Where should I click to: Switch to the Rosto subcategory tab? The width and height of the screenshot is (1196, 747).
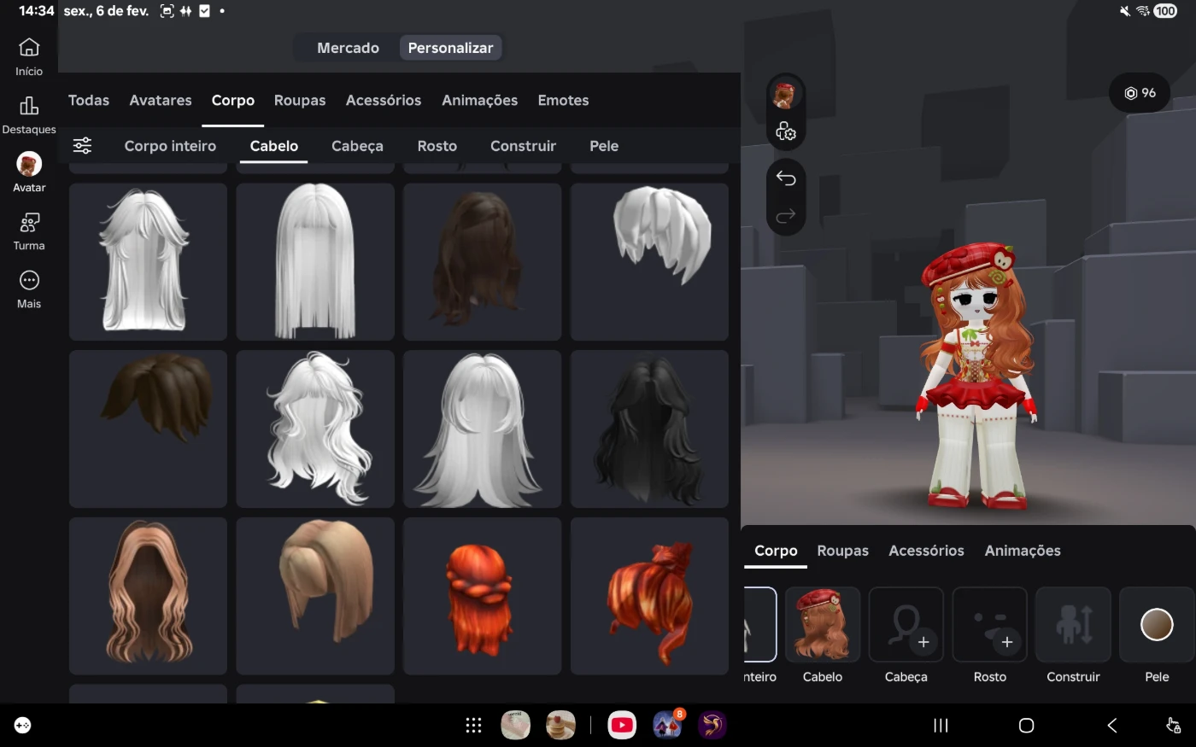(437, 146)
